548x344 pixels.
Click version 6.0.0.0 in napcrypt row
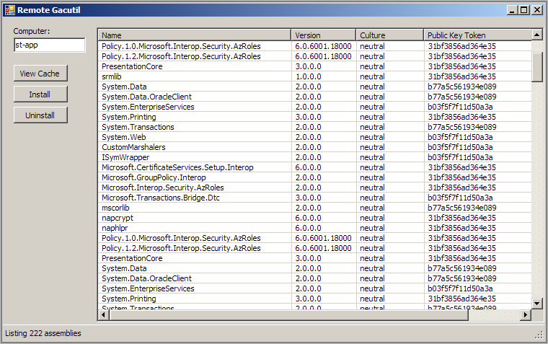309,218
